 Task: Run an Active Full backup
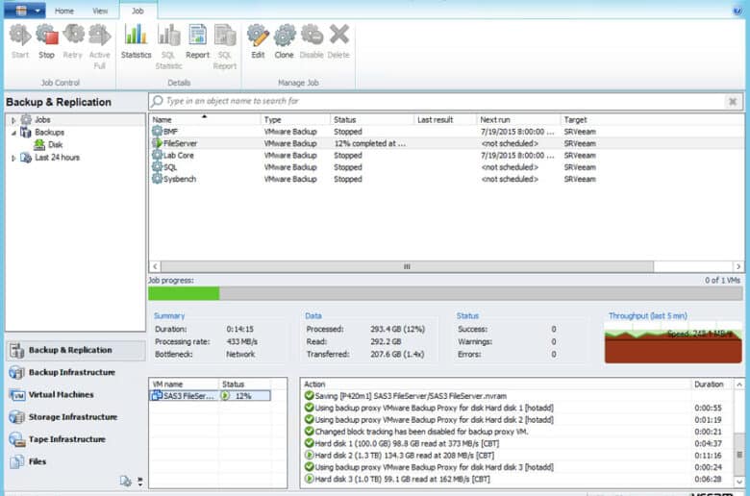99,47
